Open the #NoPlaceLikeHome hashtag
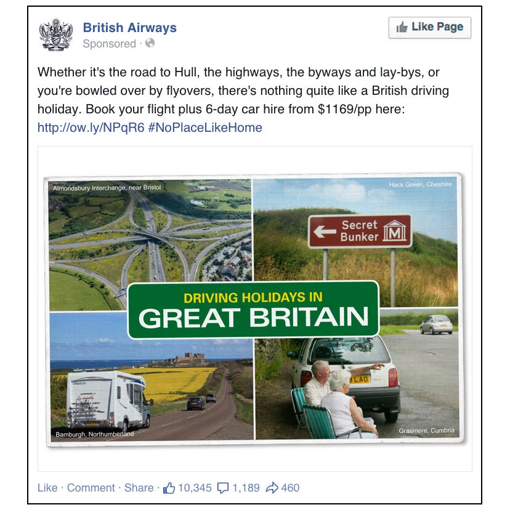 [x=205, y=127]
